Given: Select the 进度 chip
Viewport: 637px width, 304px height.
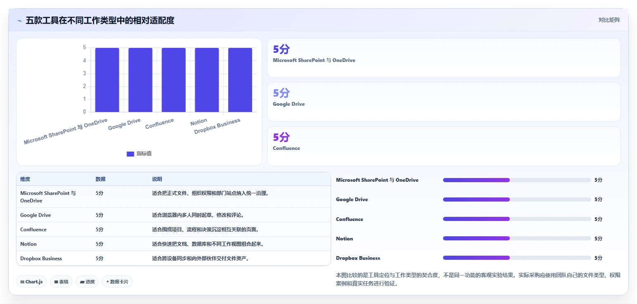Looking at the screenshot, I should (x=87, y=282).
